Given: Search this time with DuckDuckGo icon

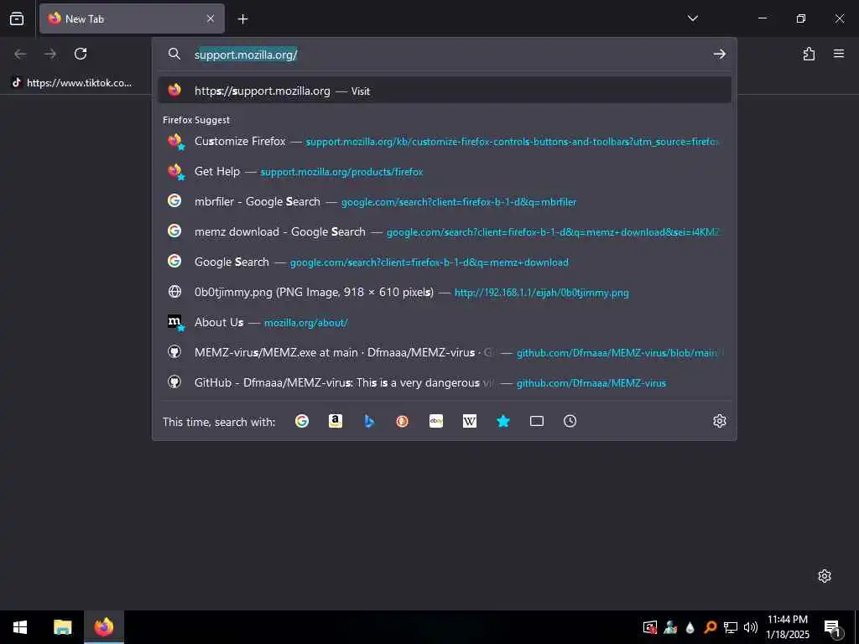Looking at the screenshot, I should (x=402, y=421).
